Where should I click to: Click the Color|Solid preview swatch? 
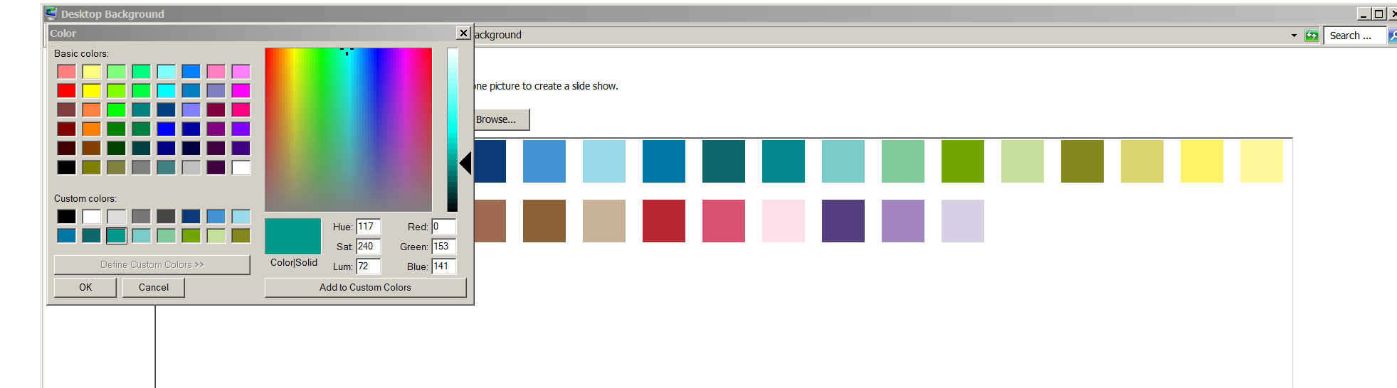[292, 236]
